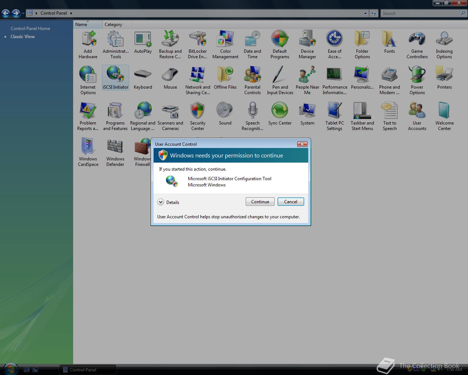Screen dimensions: 468x375
Task: Click Cancel in User Account Control
Action: click(291, 202)
